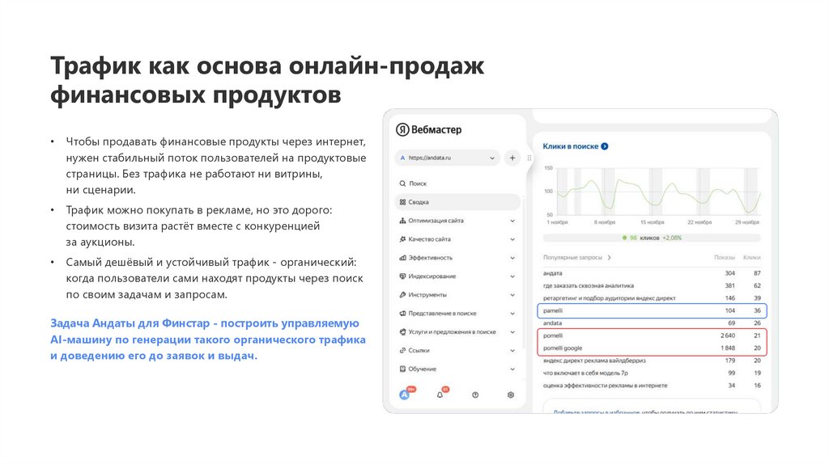Select яндекс директ реклама вайлдберриз query
Screen dimensions: 829x464
point(652,361)
